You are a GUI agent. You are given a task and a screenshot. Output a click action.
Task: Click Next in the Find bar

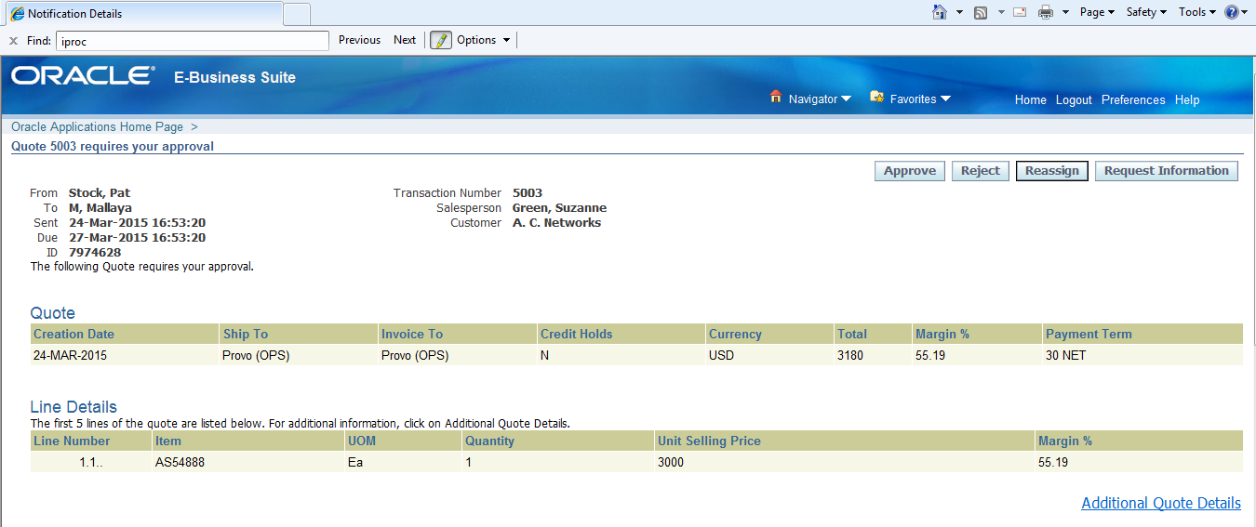point(405,40)
